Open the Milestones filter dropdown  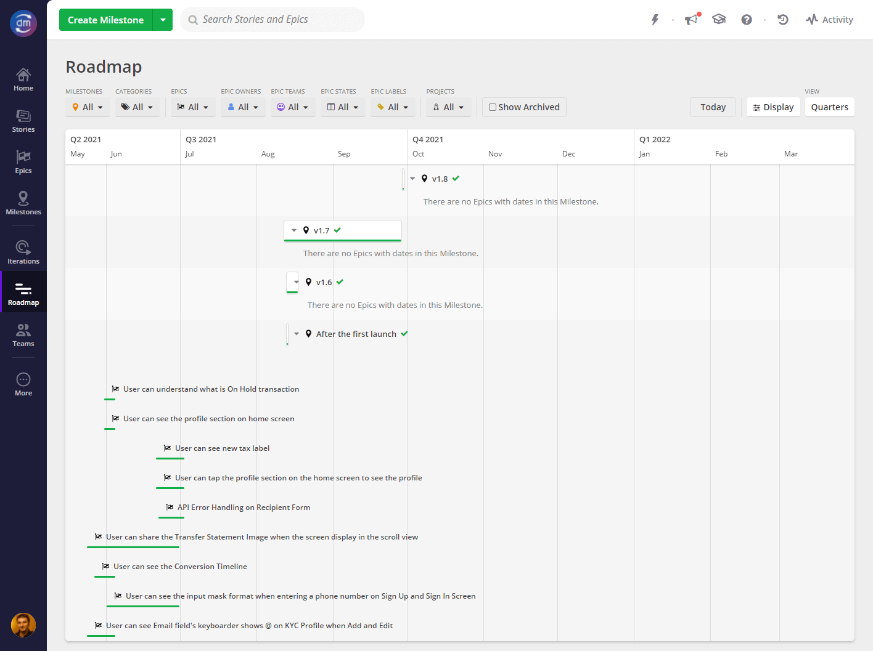[x=88, y=107]
